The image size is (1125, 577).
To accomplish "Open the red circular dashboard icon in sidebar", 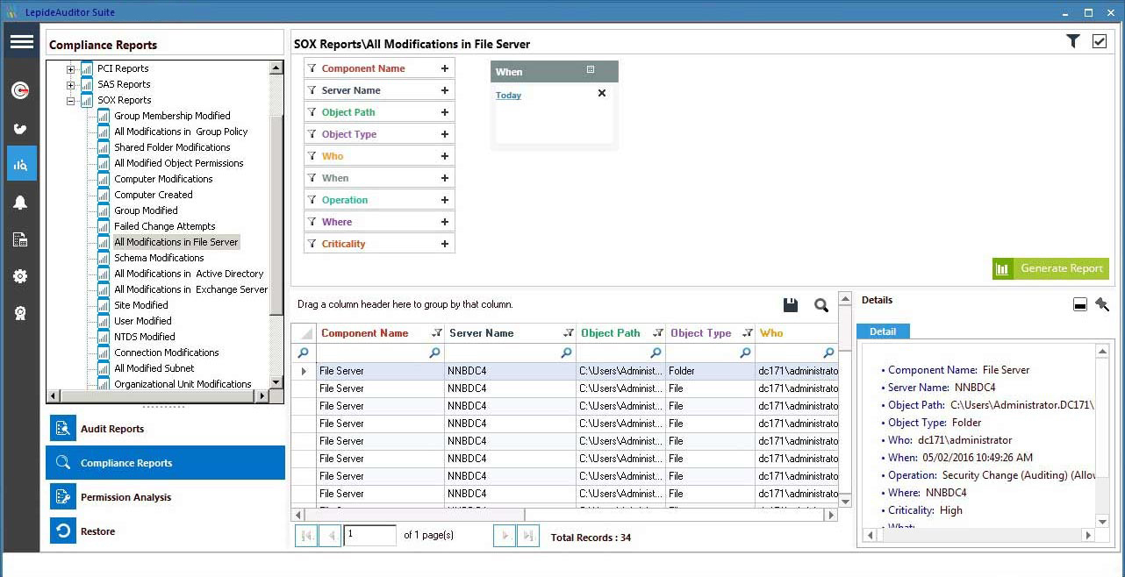I will tap(20, 90).
